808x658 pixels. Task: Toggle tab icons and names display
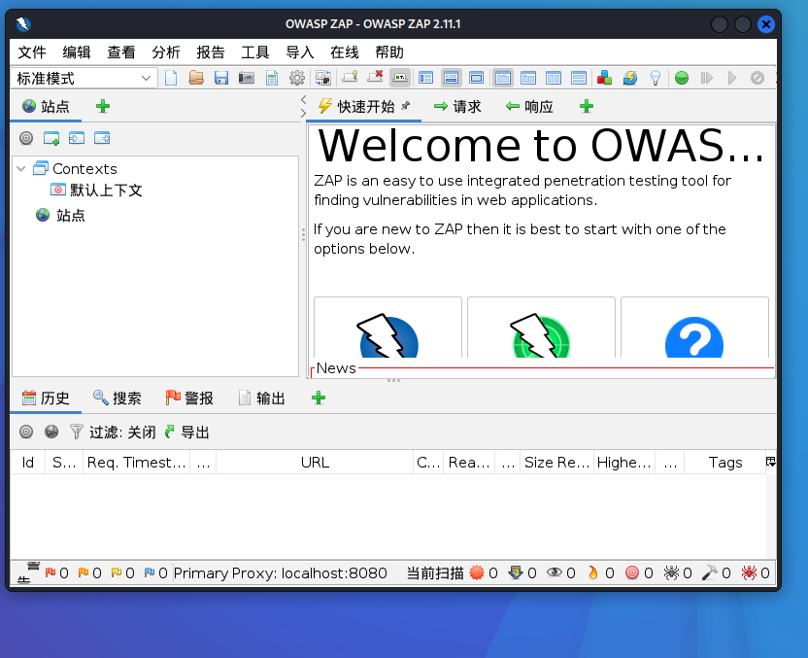pos(400,78)
